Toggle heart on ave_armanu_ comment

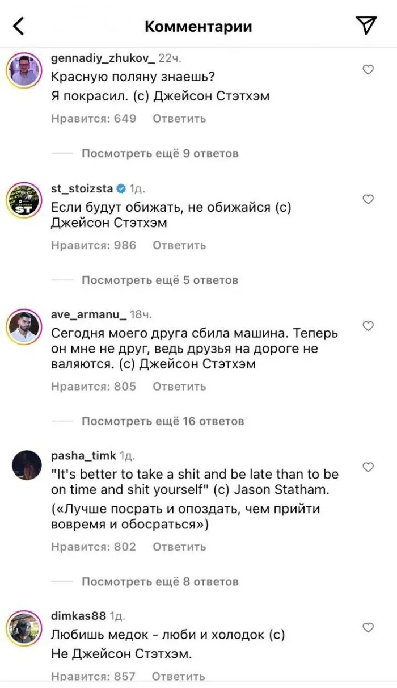[x=368, y=326]
